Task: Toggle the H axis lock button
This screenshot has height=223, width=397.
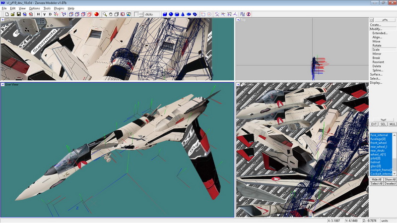Action: pos(38,14)
